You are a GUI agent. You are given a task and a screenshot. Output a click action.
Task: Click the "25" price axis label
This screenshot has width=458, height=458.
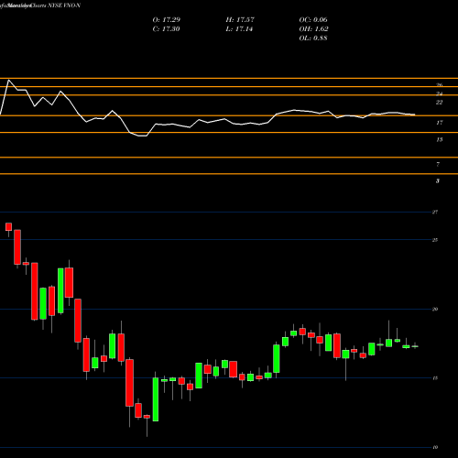coord(435,240)
